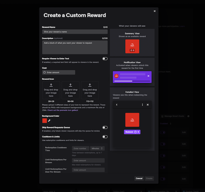Upload the 112×112 reward icon image
The height and width of the screenshot is (192, 205).
pos(90,90)
